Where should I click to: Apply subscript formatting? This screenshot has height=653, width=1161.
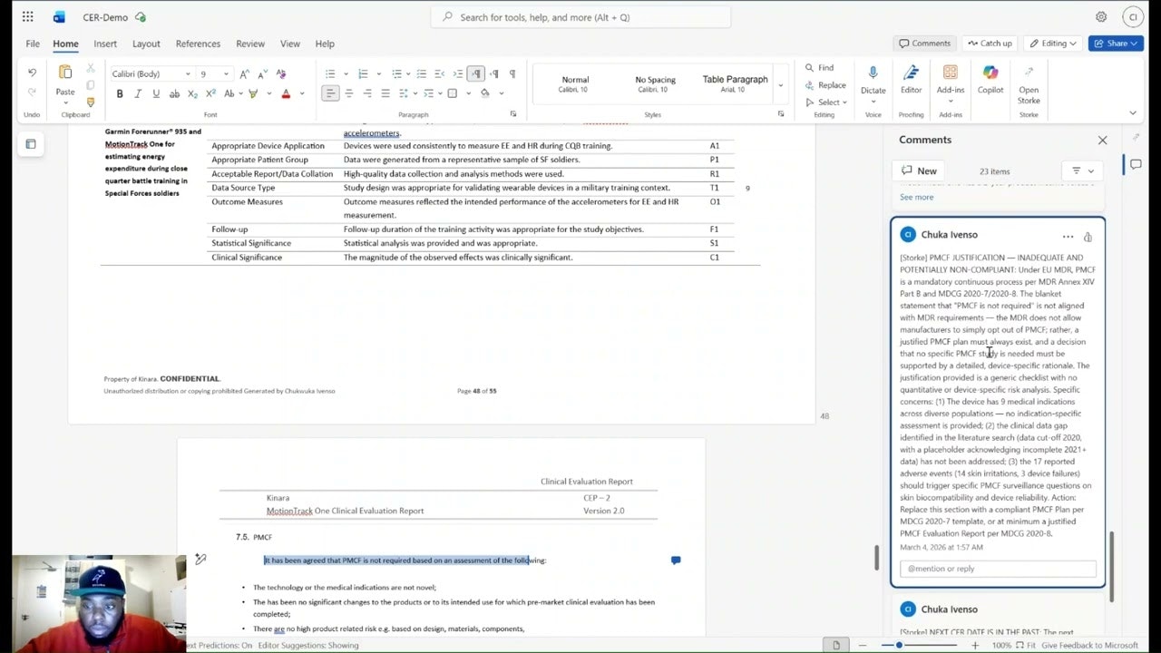192,93
